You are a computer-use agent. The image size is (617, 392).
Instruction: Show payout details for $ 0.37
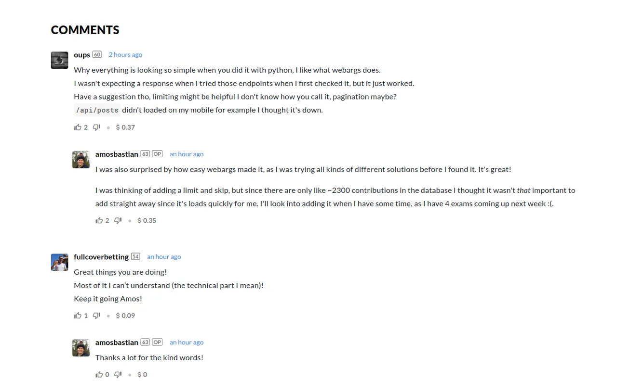125,127
